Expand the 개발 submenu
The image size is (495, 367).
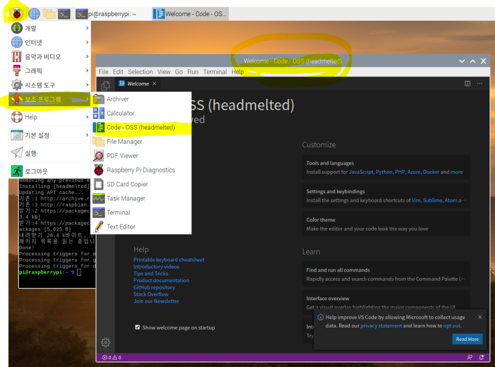tap(50, 28)
